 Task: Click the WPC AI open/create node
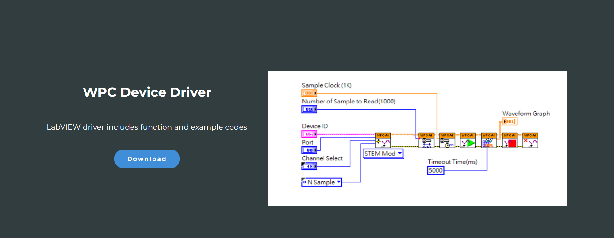pyautogui.click(x=383, y=141)
